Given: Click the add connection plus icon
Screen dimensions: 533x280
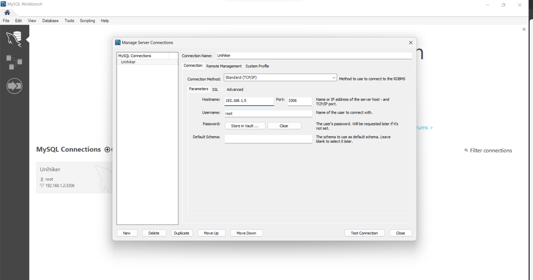Looking at the screenshot, I should tap(107, 149).
